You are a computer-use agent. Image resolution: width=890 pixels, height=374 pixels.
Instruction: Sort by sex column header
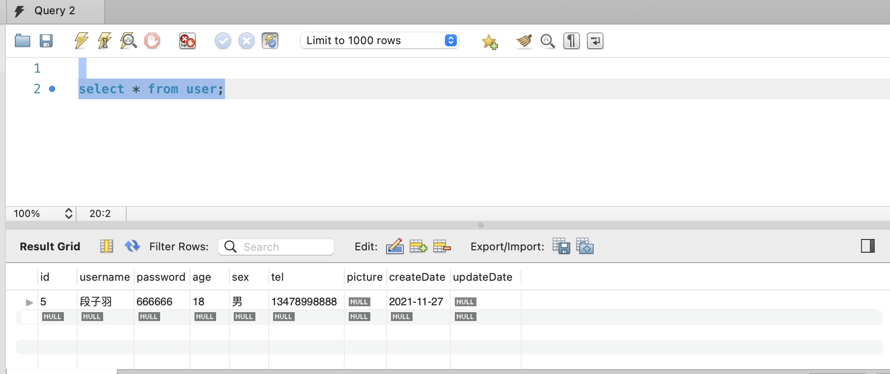pyautogui.click(x=249, y=277)
